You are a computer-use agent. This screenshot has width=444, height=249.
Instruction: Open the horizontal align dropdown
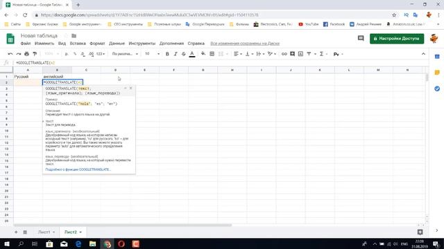[237, 54]
